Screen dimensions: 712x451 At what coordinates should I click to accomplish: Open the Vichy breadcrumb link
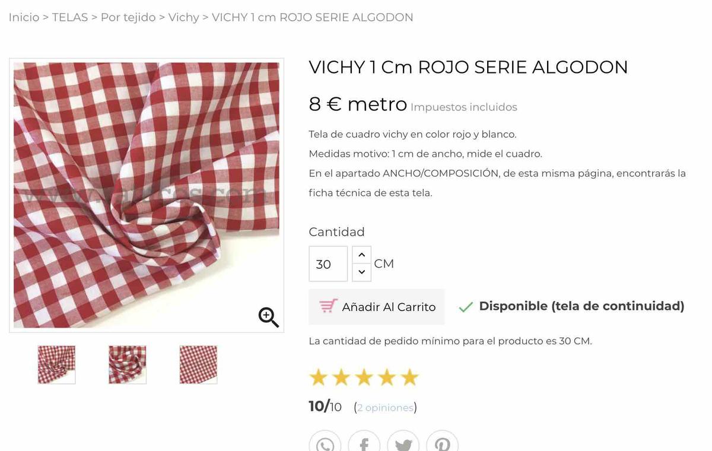click(x=183, y=17)
